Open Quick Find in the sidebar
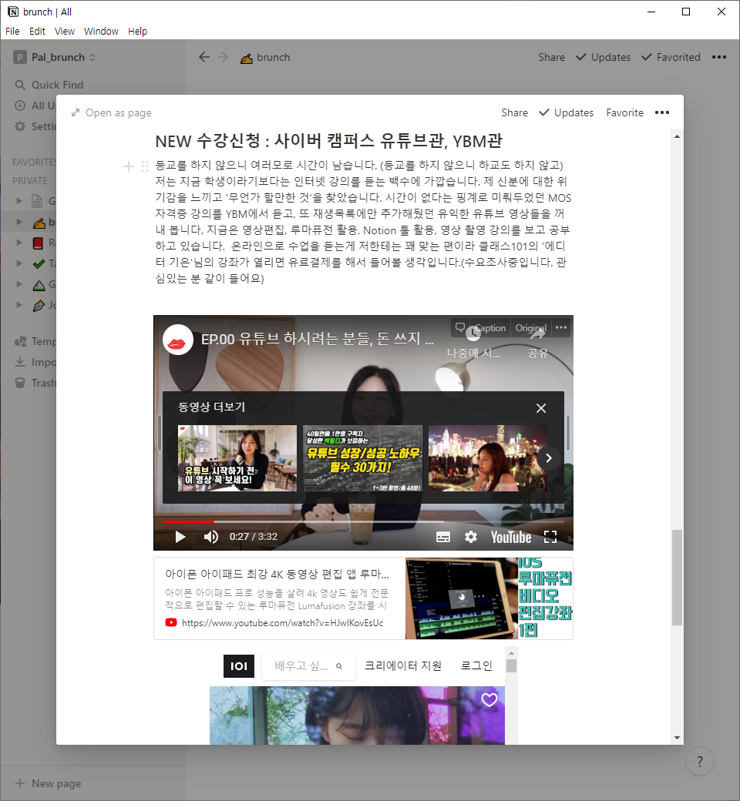740x801 pixels. pyautogui.click(x=49, y=85)
